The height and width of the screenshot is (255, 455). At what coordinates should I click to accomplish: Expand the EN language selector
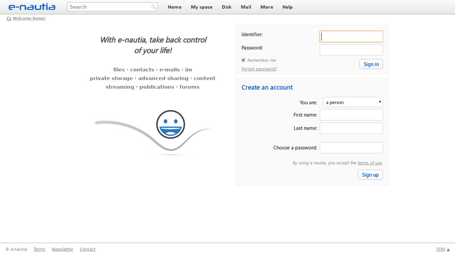(443, 249)
